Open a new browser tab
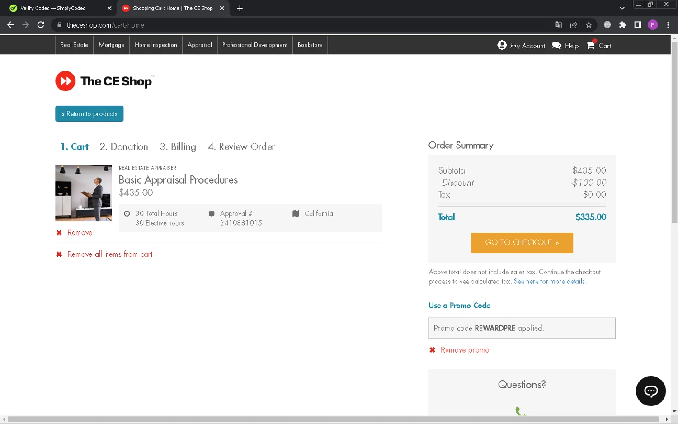The height and width of the screenshot is (424, 678). tap(240, 8)
